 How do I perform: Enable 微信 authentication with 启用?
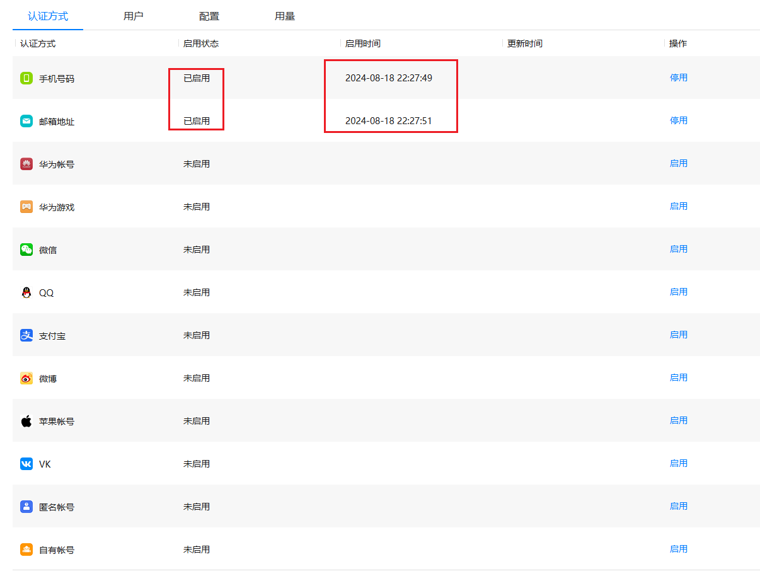(x=679, y=249)
